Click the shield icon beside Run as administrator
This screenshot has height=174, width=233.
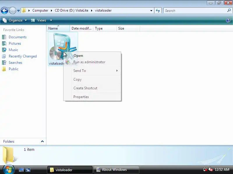[x=67, y=62]
